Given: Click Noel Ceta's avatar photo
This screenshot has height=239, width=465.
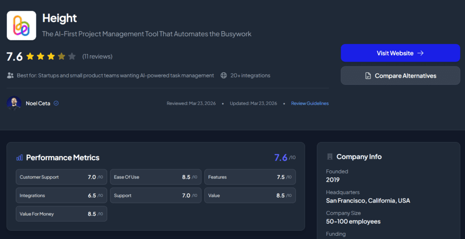Looking at the screenshot, I should [14, 103].
